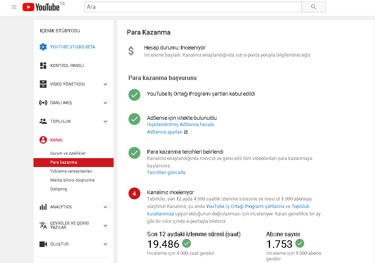Open YouTube Studio Beta
Viewport: 375px width, 263px height.
click(73, 47)
